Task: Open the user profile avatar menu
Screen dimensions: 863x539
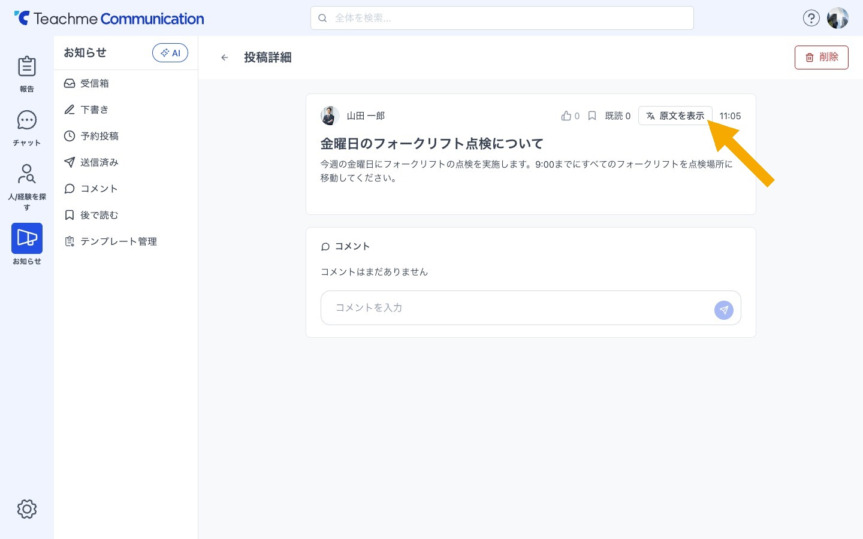Action: click(838, 18)
